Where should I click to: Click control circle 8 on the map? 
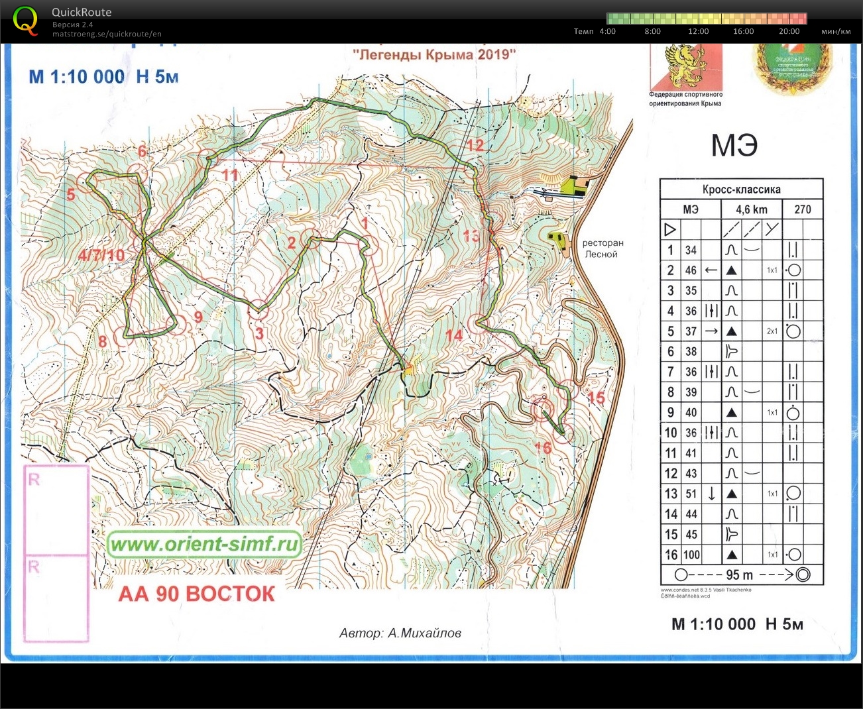click(124, 336)
